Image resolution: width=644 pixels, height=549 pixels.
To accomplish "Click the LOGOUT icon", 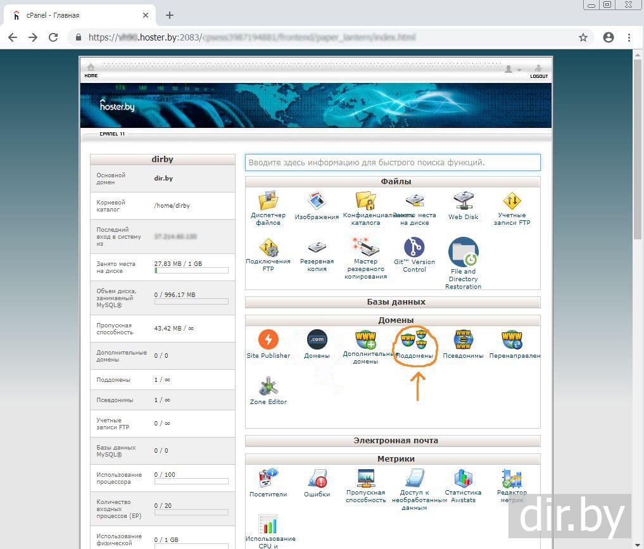I will point(539,71).
